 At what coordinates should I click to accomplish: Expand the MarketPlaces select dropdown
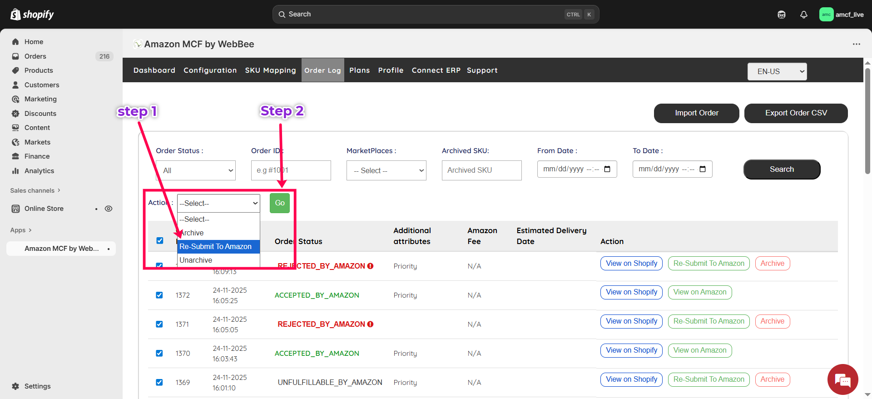[x=386, y=170]
